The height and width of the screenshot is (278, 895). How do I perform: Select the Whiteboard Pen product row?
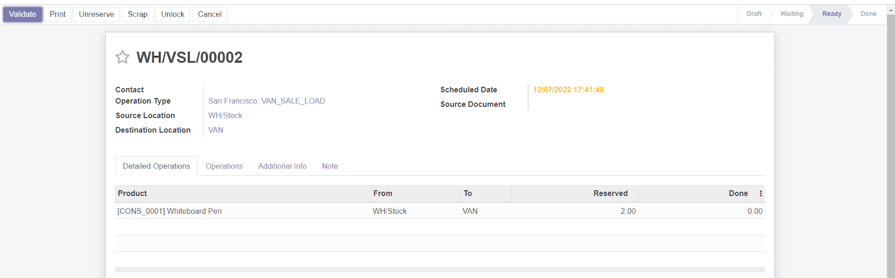(x=169, y=212)
